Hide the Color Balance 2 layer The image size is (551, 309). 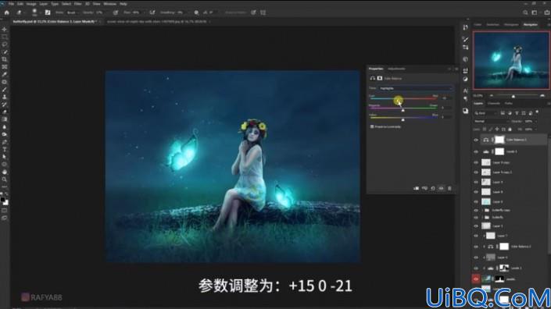point(476,247)
